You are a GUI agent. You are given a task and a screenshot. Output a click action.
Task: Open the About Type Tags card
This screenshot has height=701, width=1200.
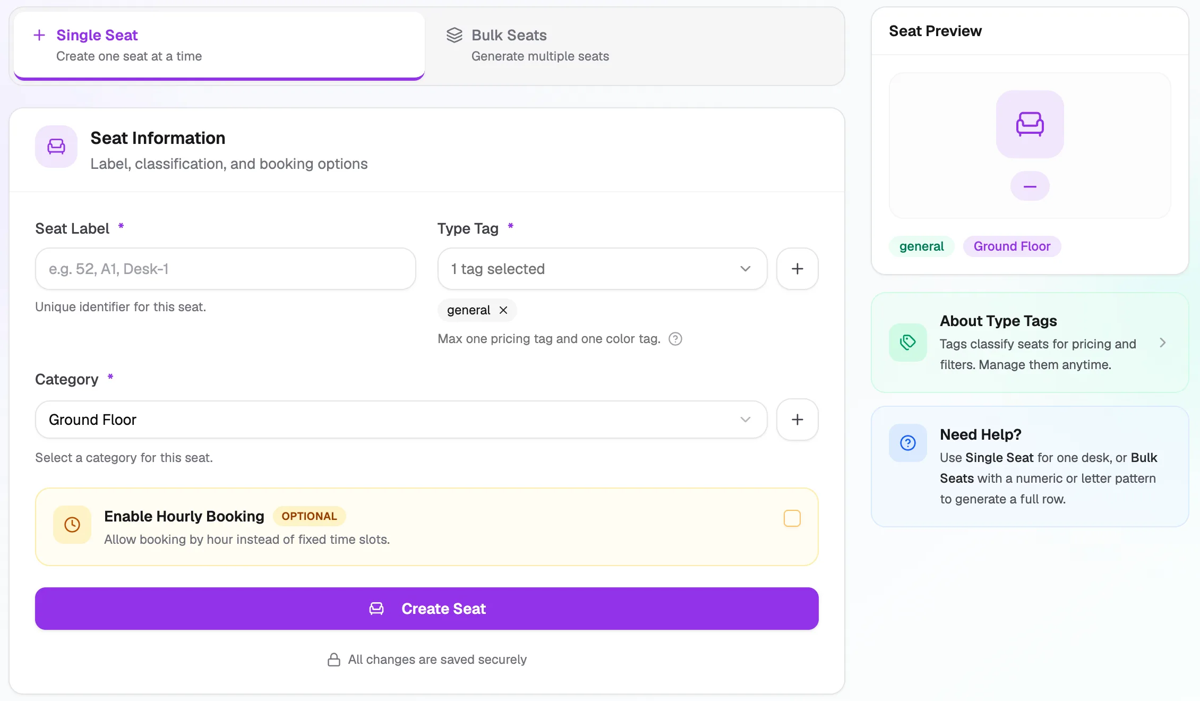1030,343
